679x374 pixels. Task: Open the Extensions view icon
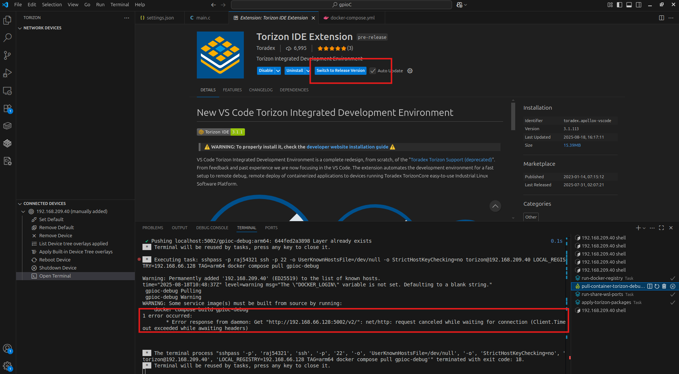[7, 109]
